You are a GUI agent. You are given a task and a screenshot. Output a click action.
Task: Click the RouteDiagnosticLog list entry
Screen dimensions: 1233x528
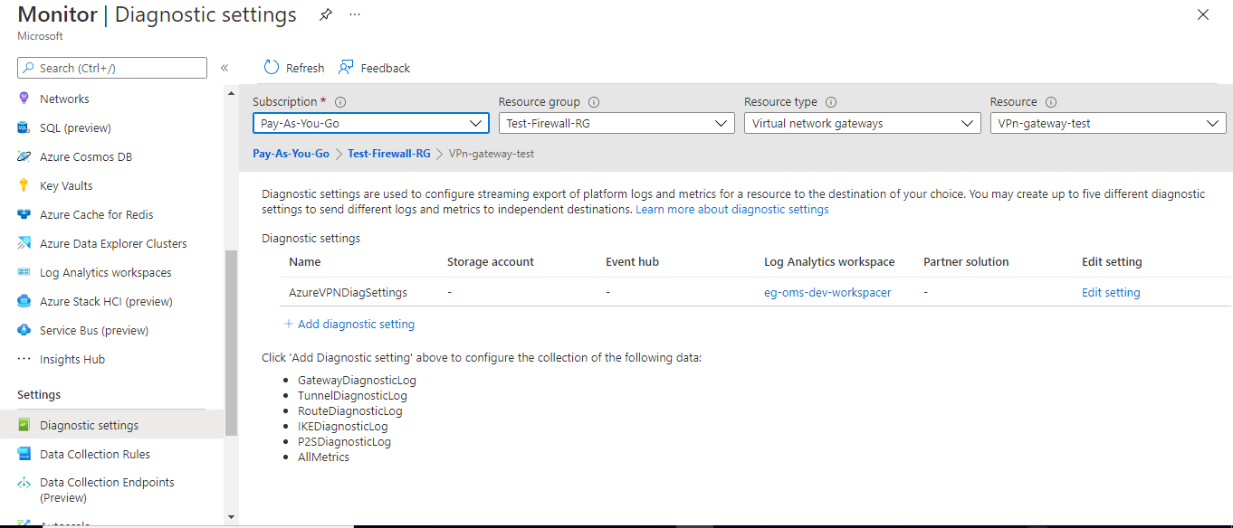[x=349, y=410]
